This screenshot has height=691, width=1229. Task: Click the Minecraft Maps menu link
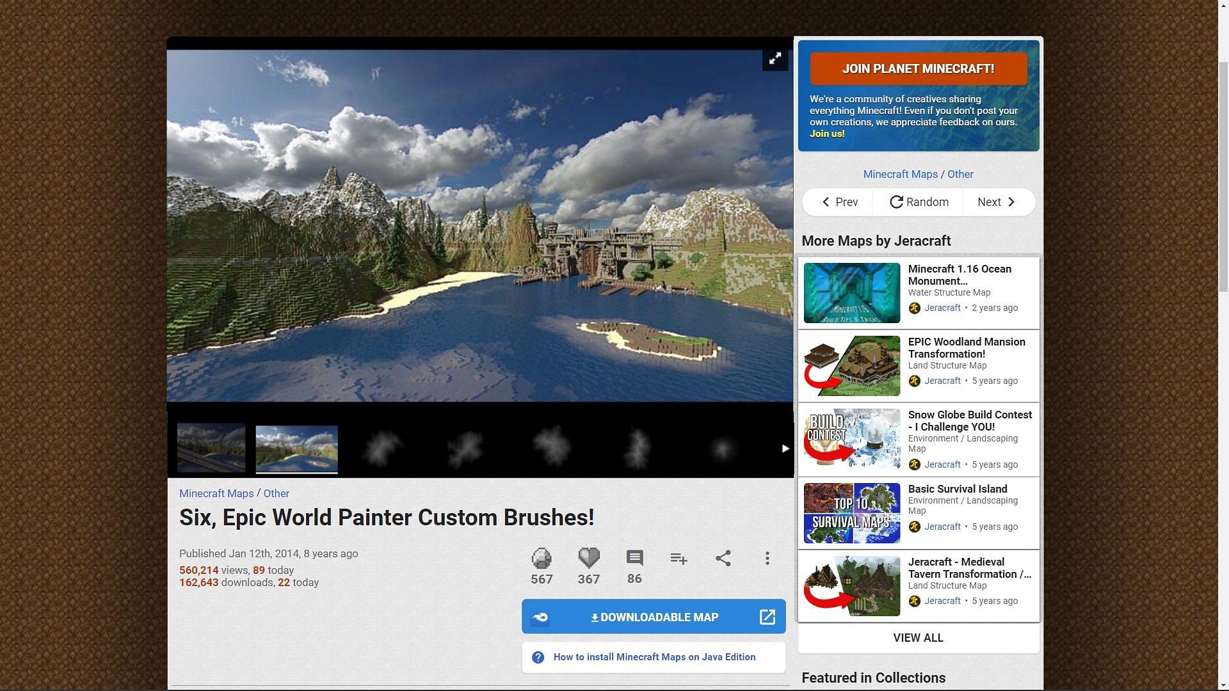216,493
